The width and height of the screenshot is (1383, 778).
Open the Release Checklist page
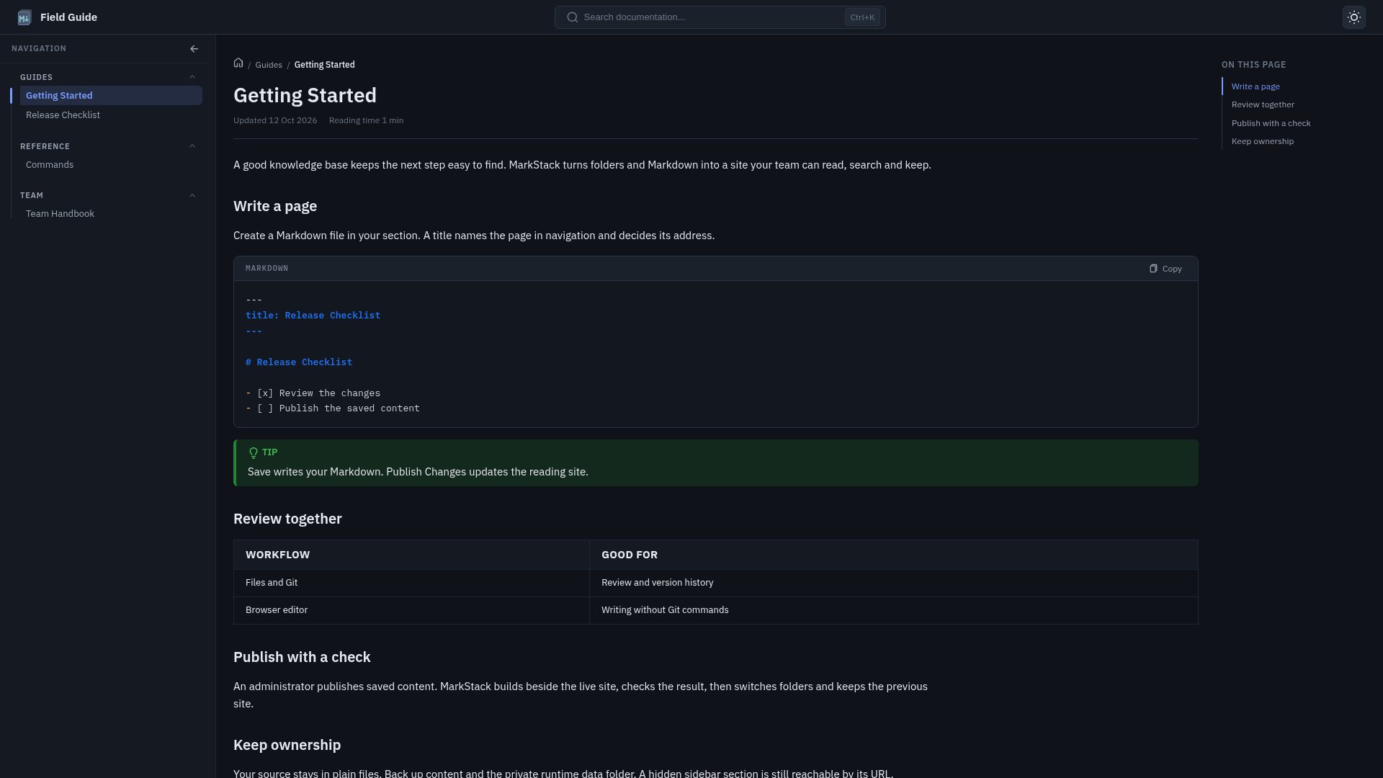[111, 115]
